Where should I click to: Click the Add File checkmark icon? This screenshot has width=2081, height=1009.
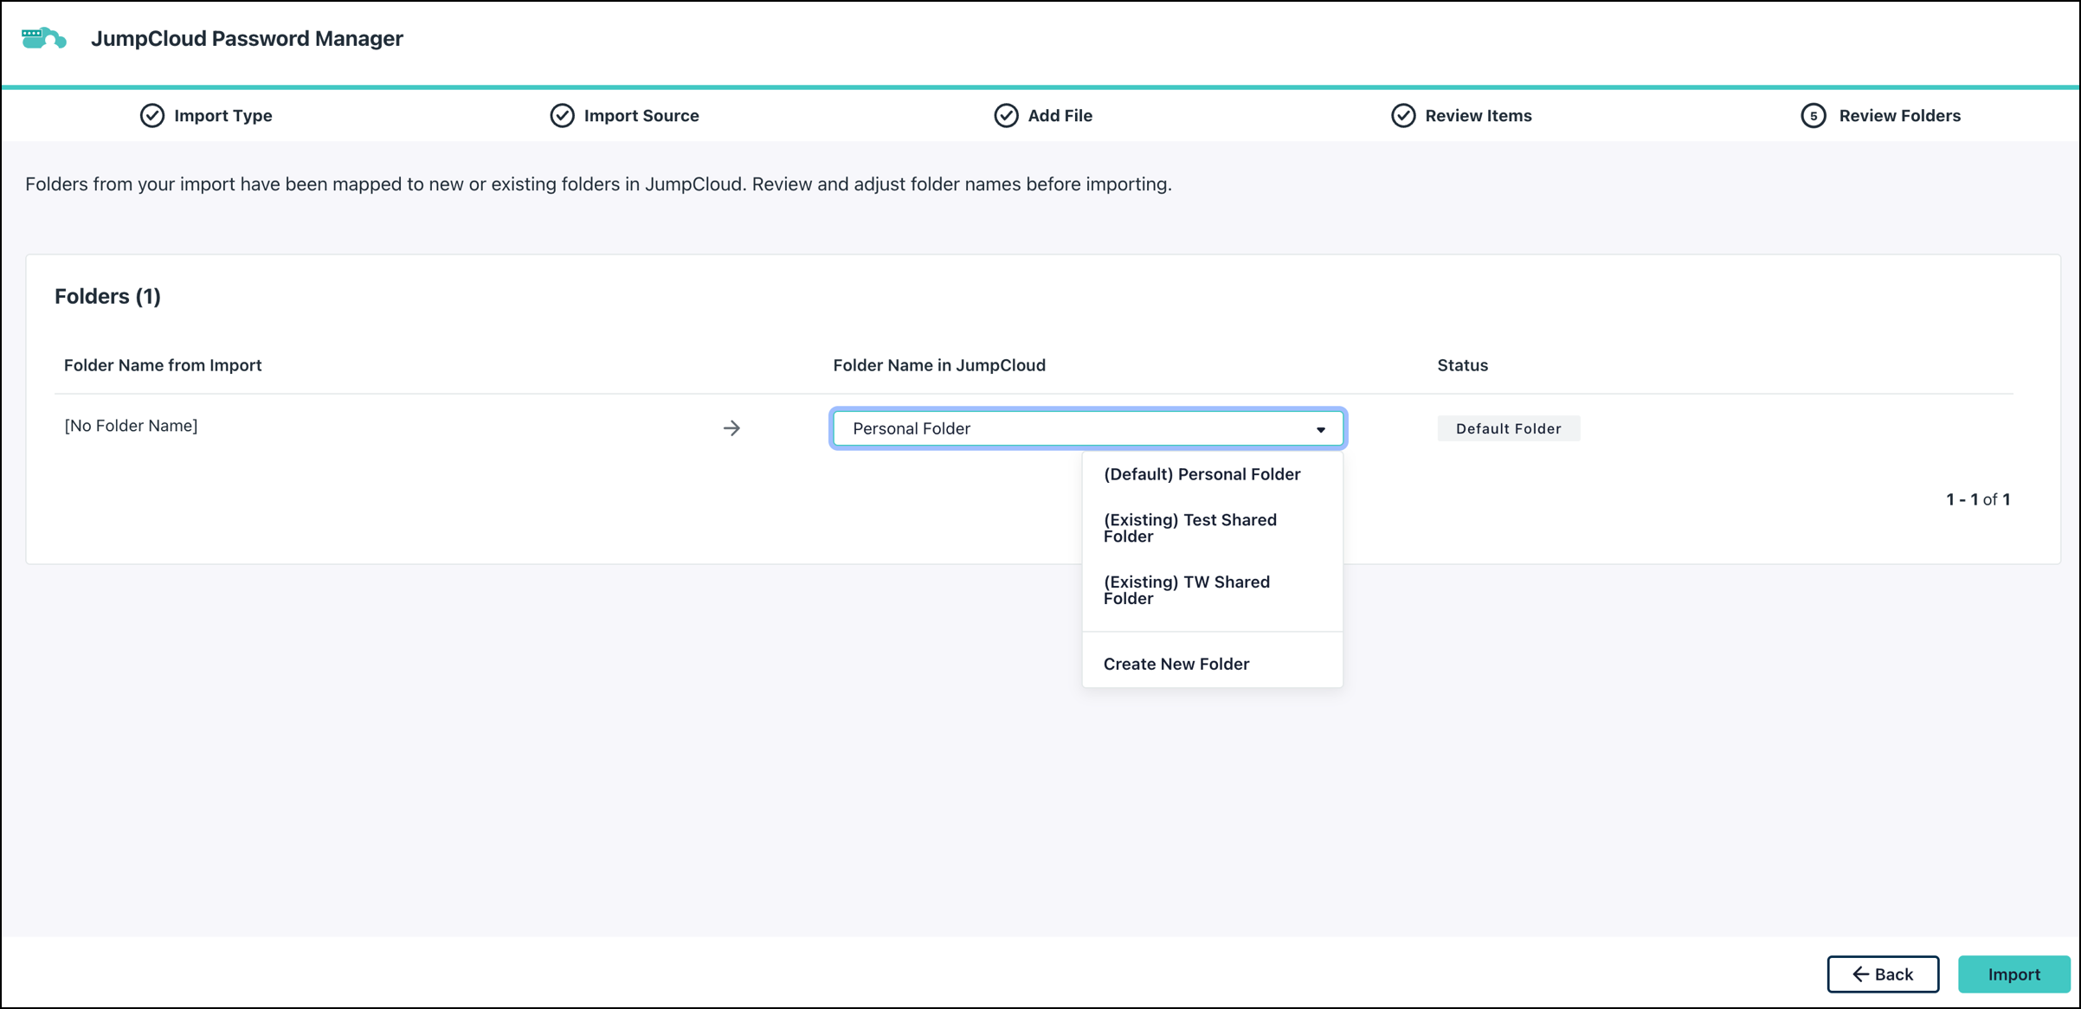1006,115
